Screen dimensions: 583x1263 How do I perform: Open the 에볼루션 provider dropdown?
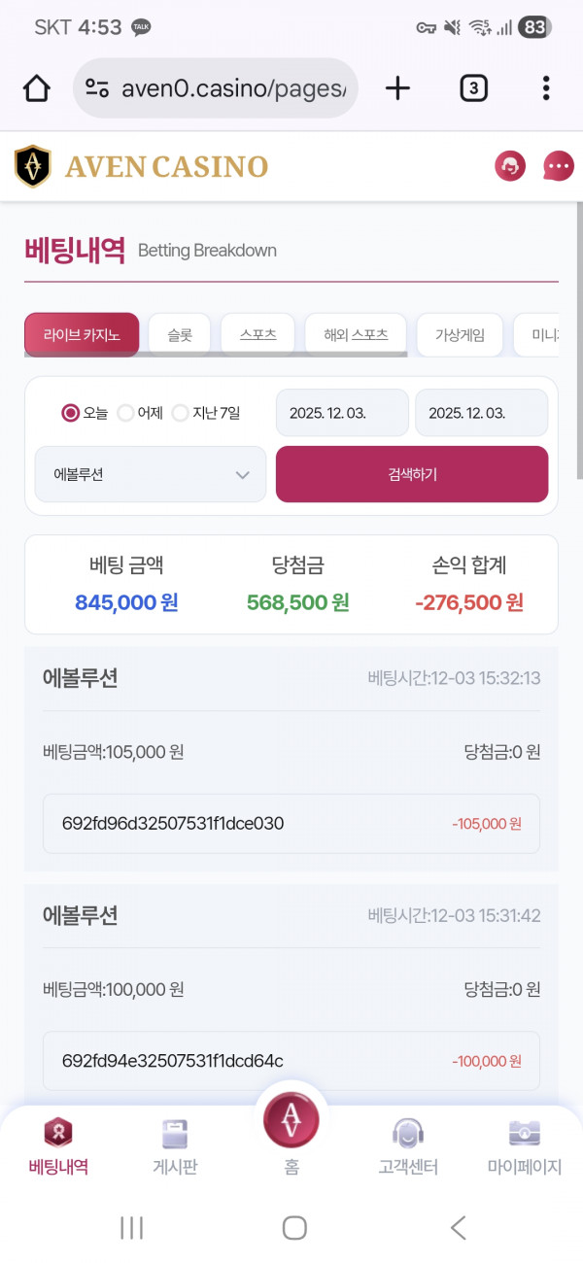[150, 474]
